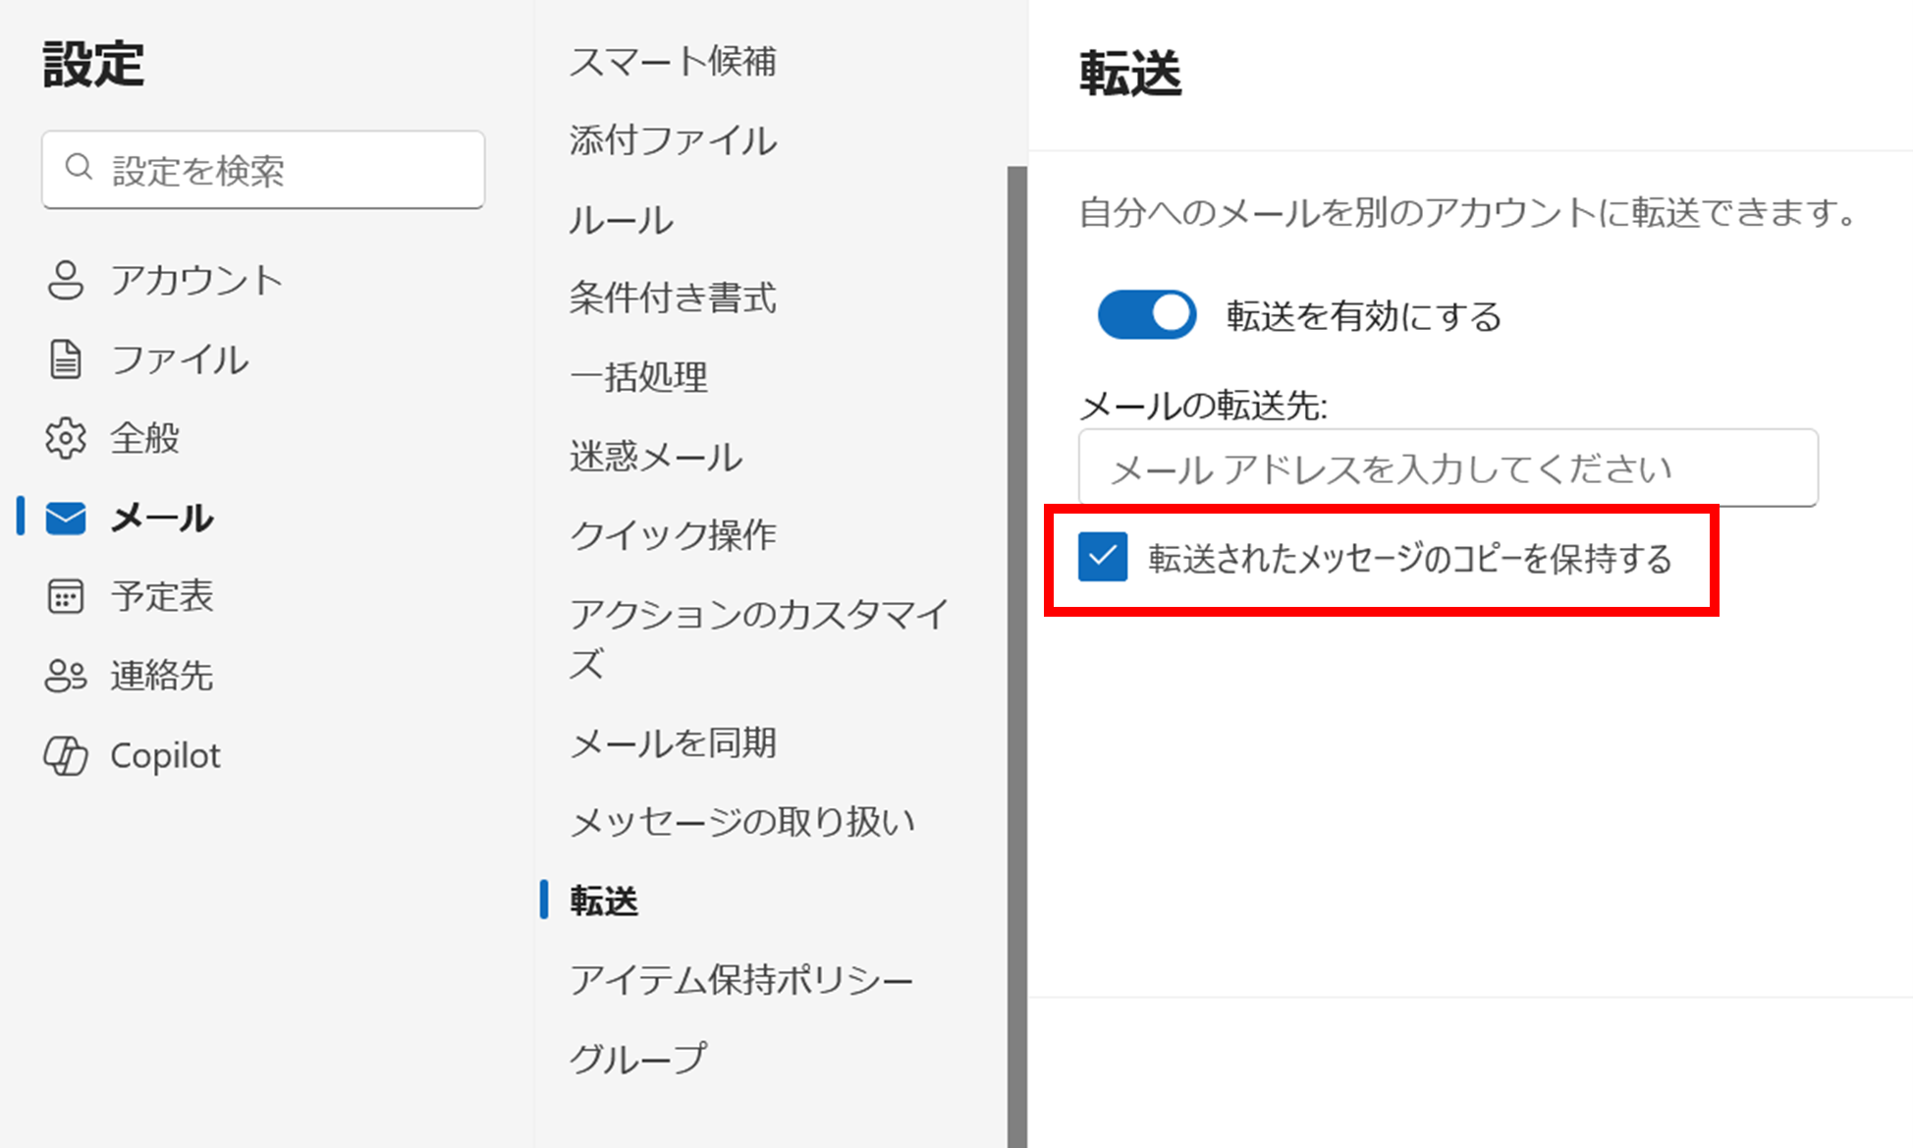Click the Files document icon

[66, 359]
